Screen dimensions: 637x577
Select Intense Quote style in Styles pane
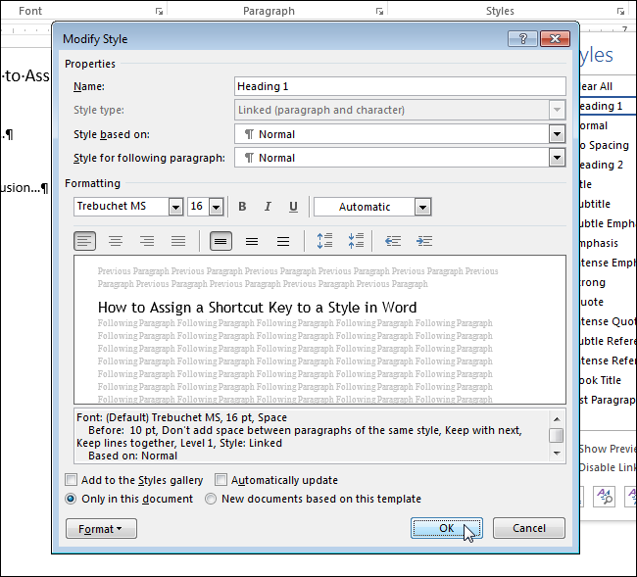click(608, 321)
